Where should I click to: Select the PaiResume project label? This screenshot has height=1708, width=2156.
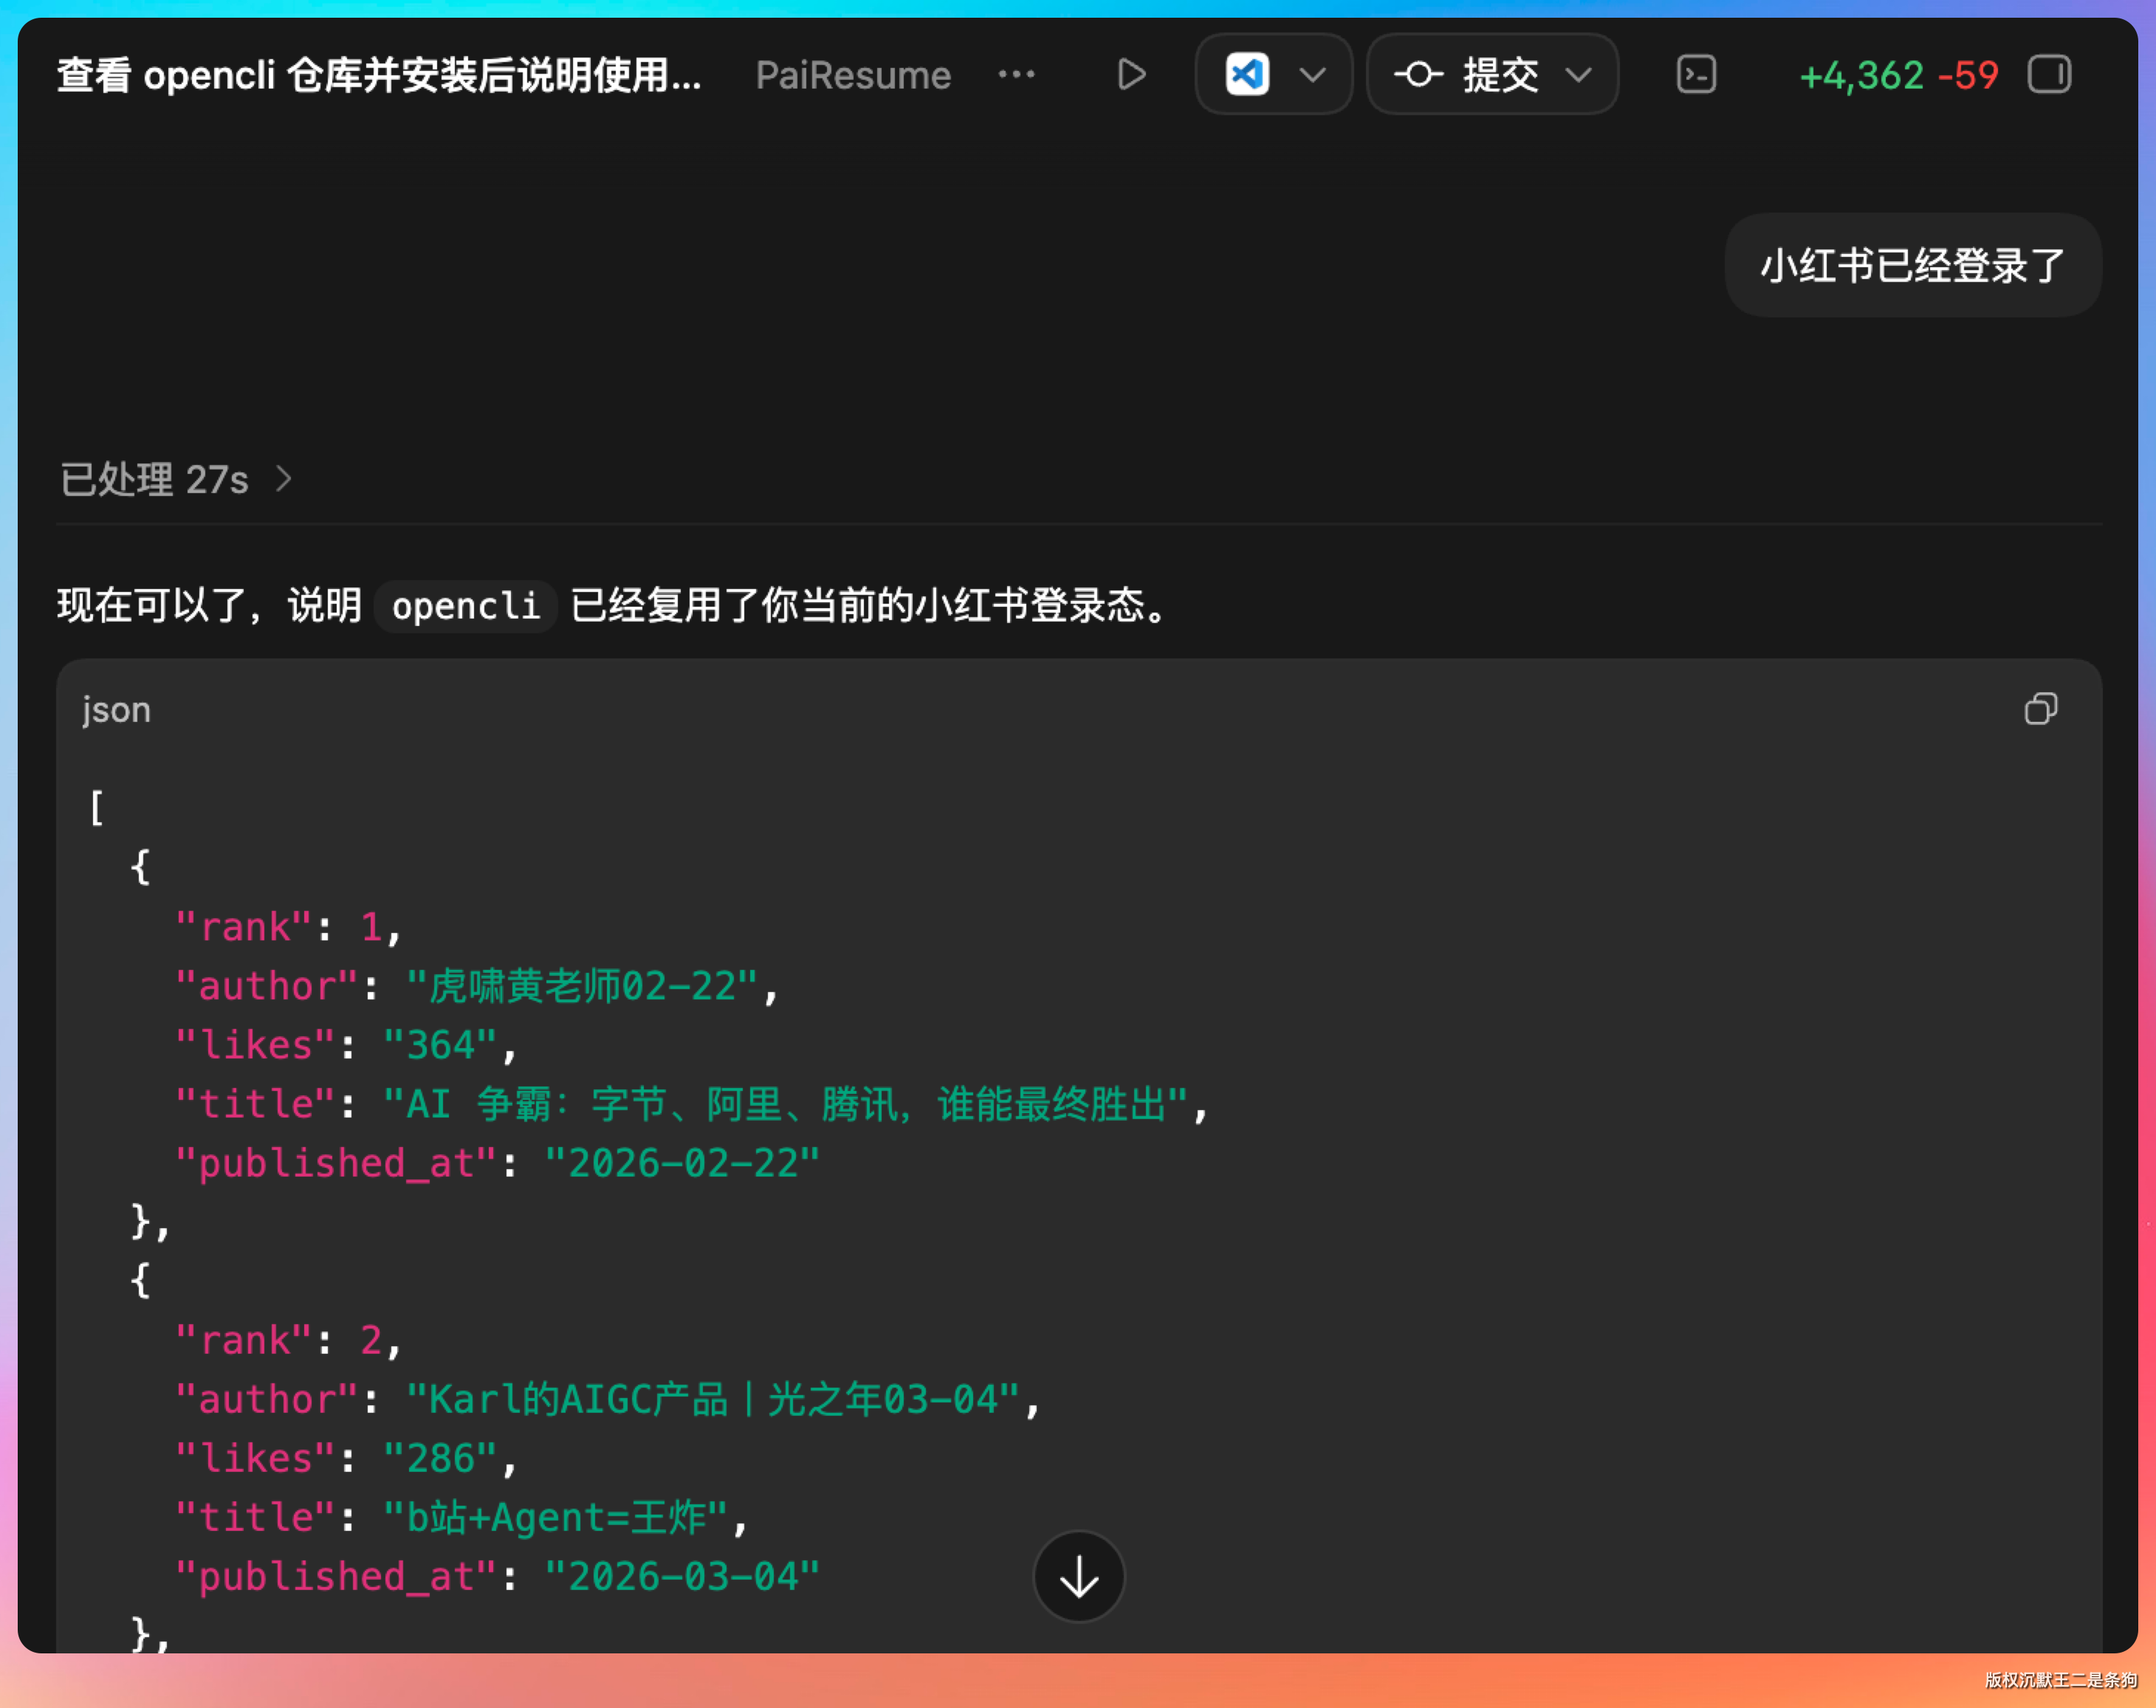point(853,75)
